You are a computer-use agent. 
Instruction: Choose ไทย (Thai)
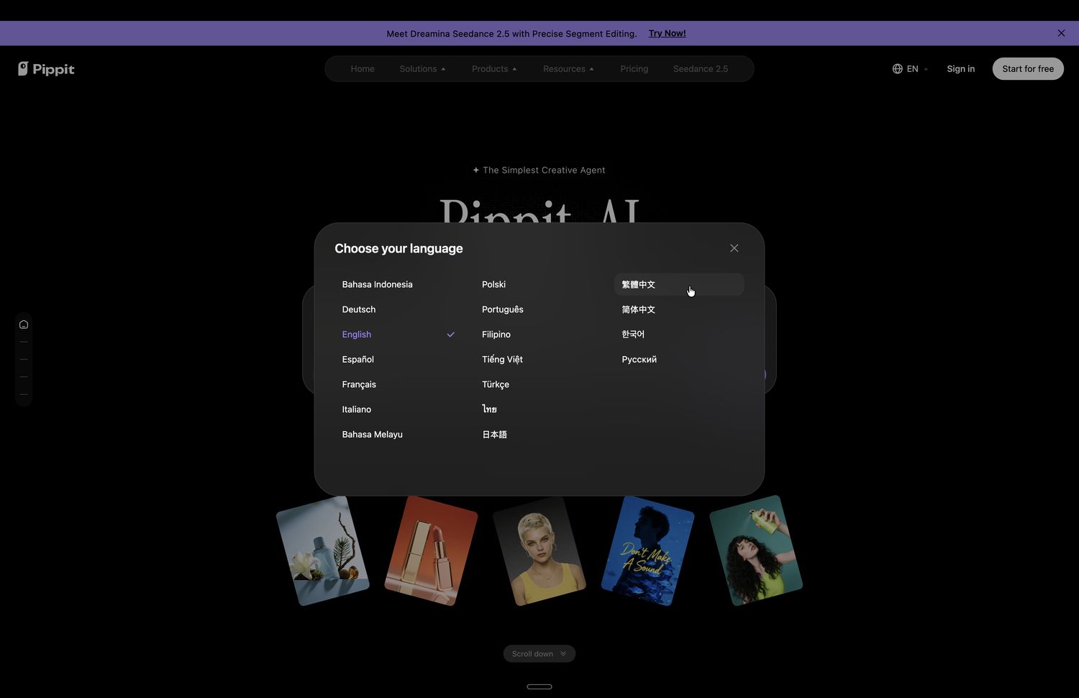point(538,409)
